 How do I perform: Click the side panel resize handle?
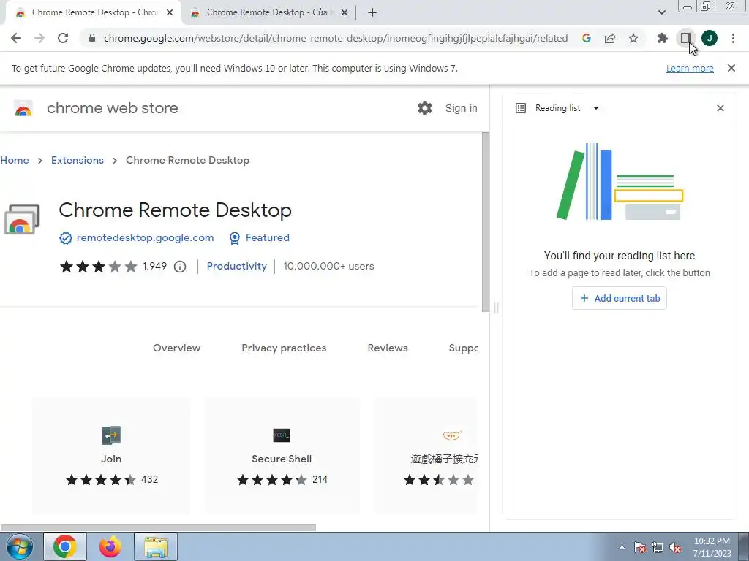497,308
